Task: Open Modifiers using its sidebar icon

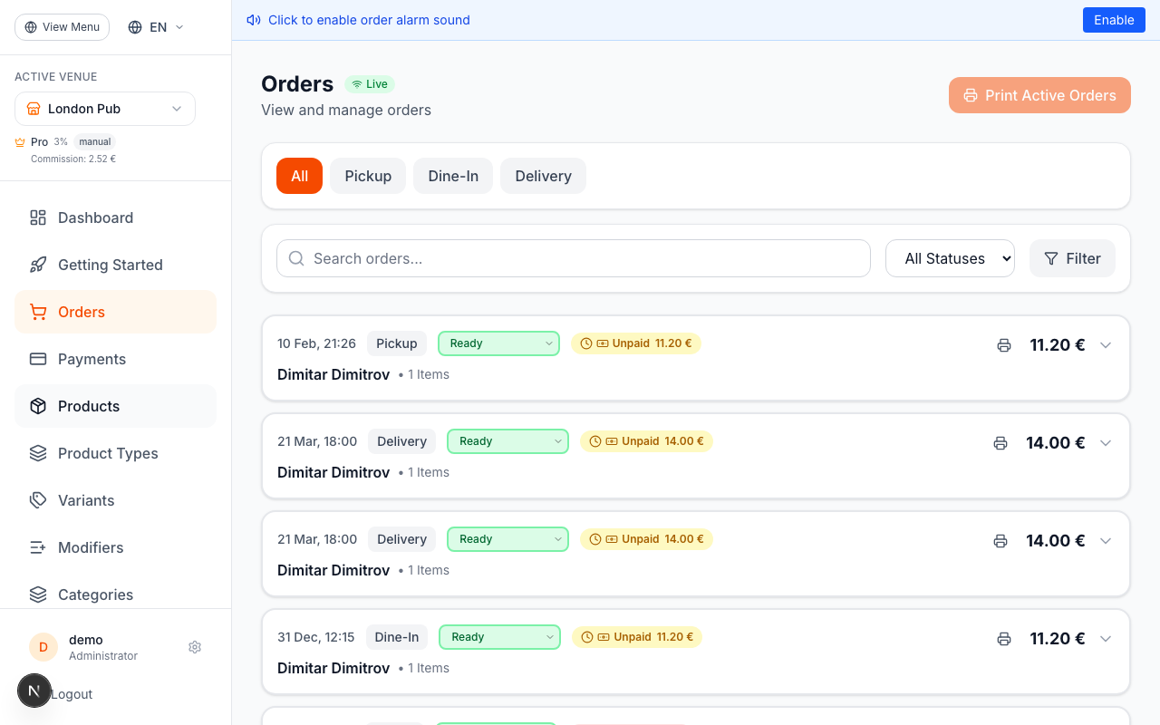Action: coord(37,547)
